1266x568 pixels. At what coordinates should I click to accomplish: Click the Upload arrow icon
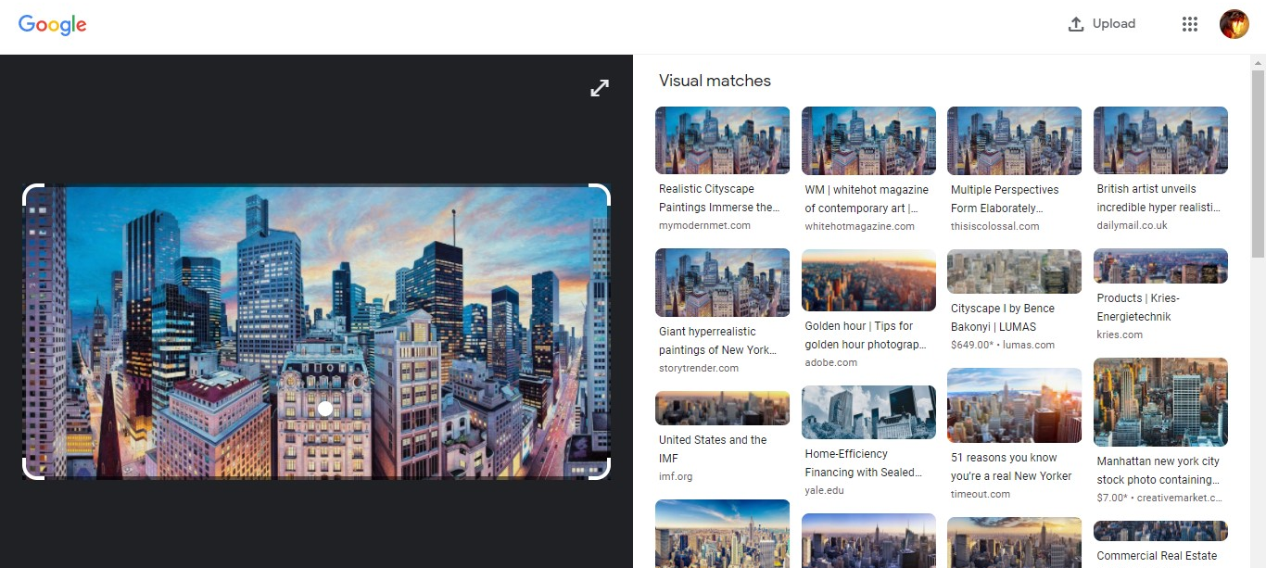[x=1076, y=24]
